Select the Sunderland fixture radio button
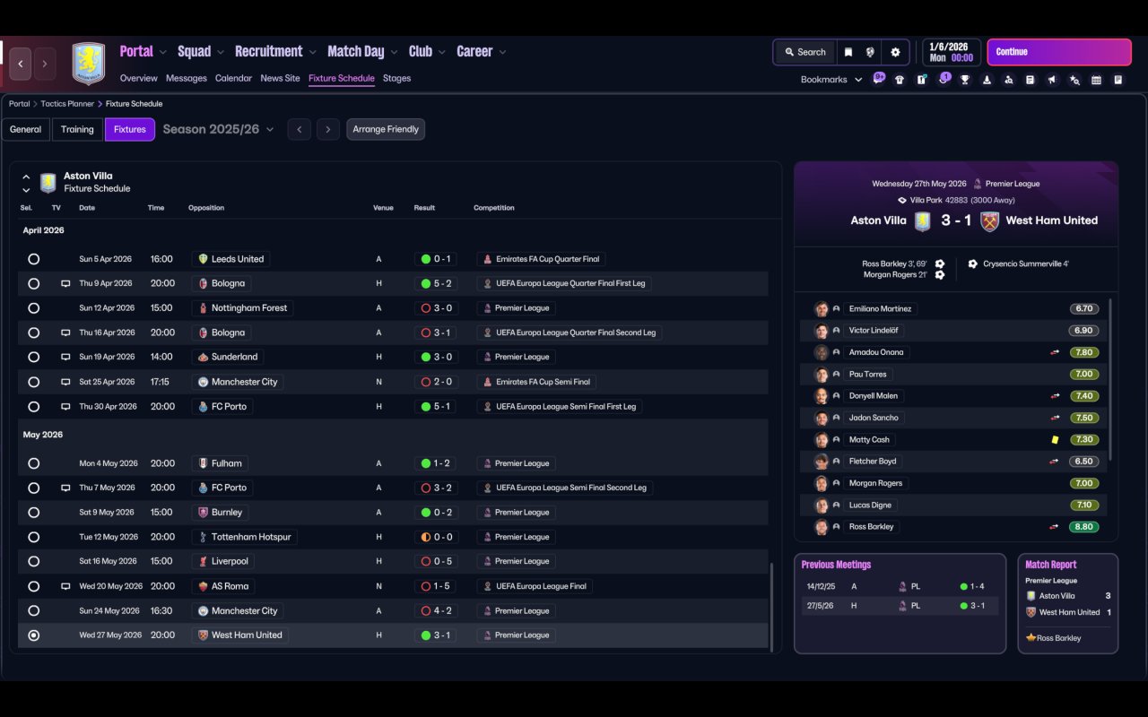Viewport: 1148px width, 717px height. click(33, 357)
